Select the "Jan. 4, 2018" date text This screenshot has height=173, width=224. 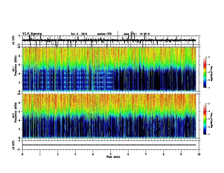(79, 34)
